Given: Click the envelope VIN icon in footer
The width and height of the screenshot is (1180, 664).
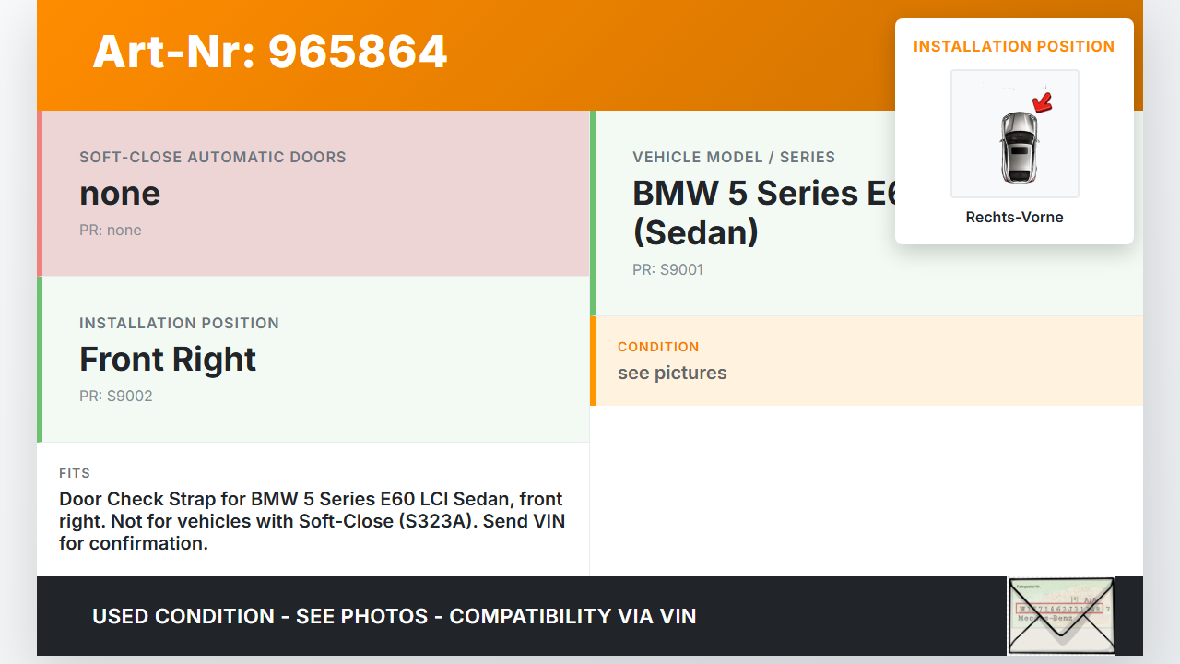Looking at the screenshot, I should 1061,615.
